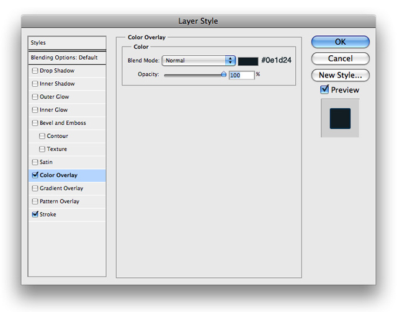The height and width of the screenshot is (312, 397).
Task: Click the Cancel button
Action: point(341,58)
